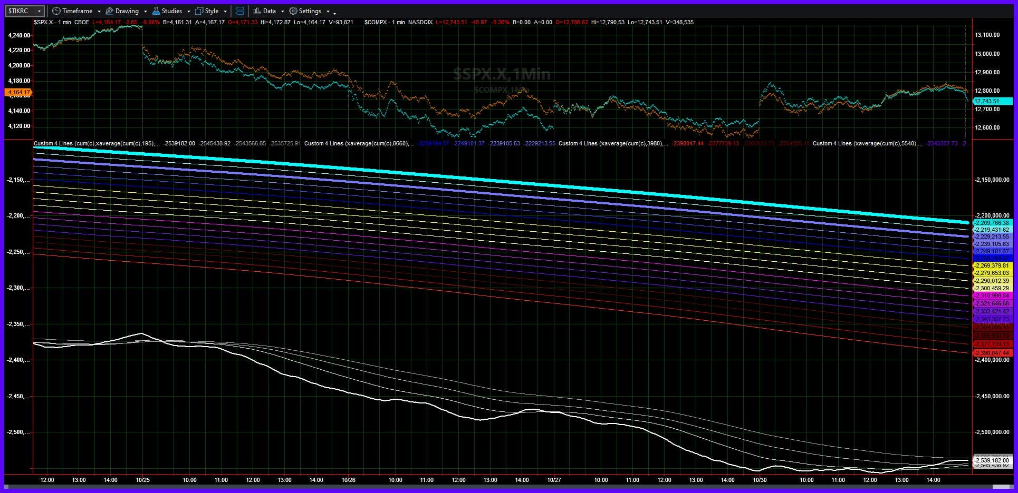Click the orange 4,164.17 price marker
This screenshot has width=1018, height=493.
pyautogui.click(x=18, y=92)
